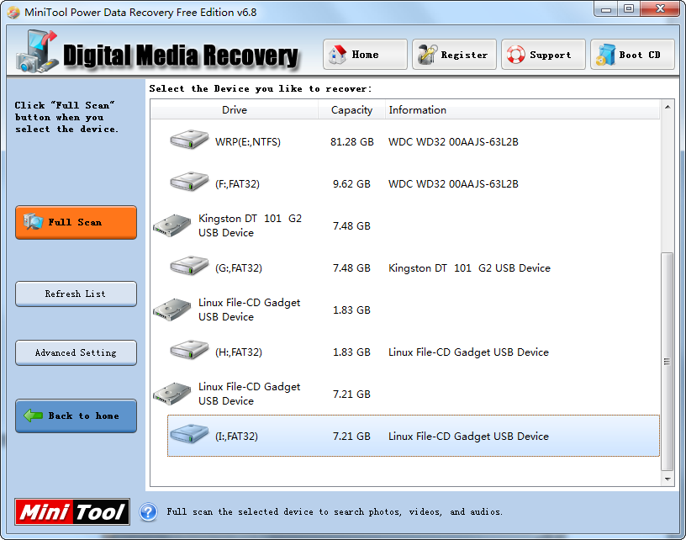Minimize the MiniTool window
This screenshot has width=686, height=540.
pyautogui.click(x=606, y=9)
